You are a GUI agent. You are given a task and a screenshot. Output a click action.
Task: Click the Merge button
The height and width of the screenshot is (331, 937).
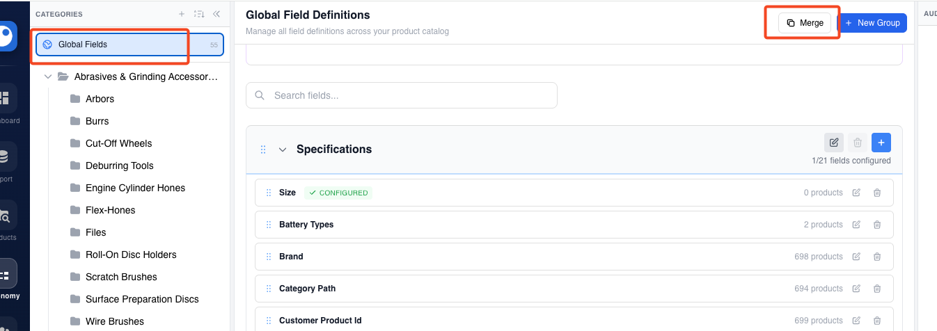(x=805, y=23)
